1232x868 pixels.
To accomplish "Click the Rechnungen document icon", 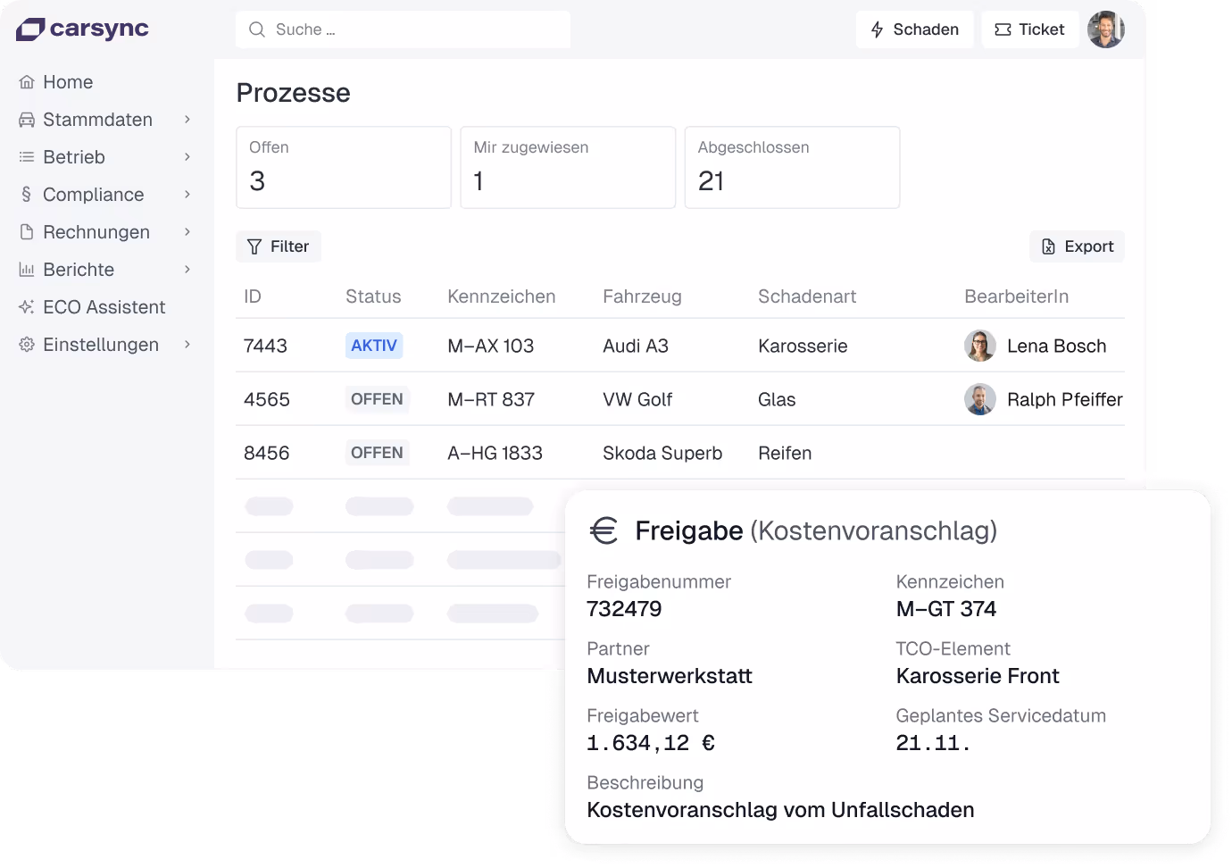I will coord(27,232).
